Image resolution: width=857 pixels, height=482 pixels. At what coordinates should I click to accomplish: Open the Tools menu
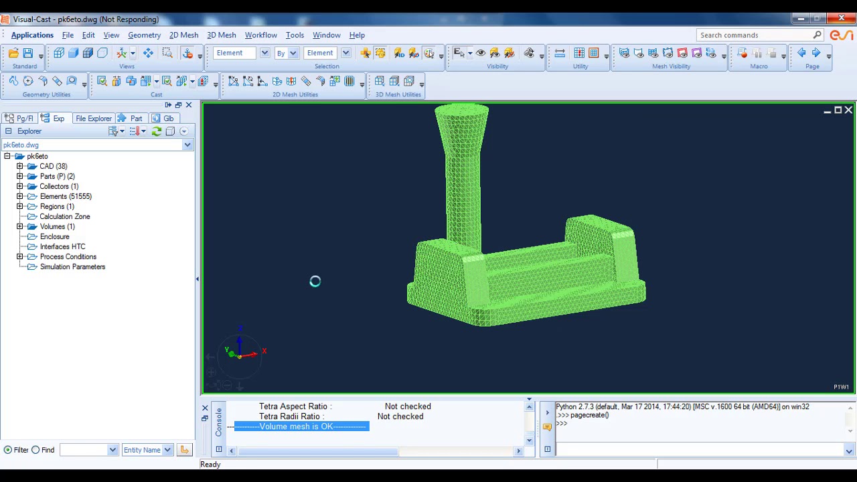click(295, 35)
